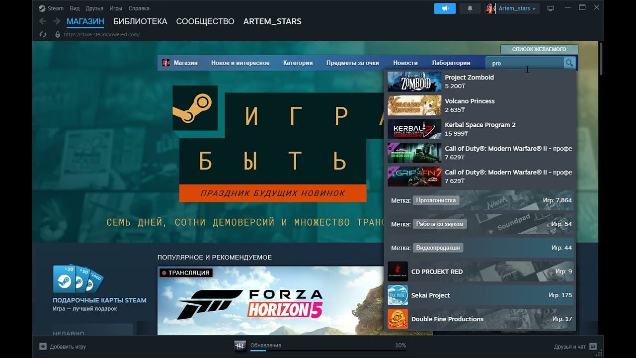Image resolution: width=636 pixels, height=358 pixels.
Task: Go back with the left arrow
Action: click(x=43, y=21)
